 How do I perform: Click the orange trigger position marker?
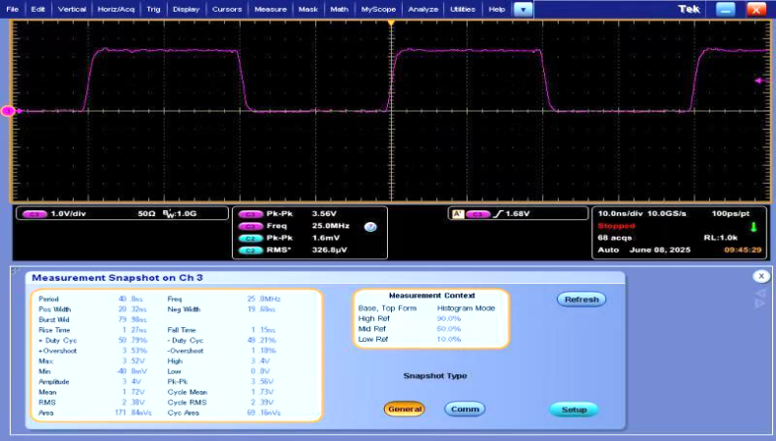[x=391, y=23]
